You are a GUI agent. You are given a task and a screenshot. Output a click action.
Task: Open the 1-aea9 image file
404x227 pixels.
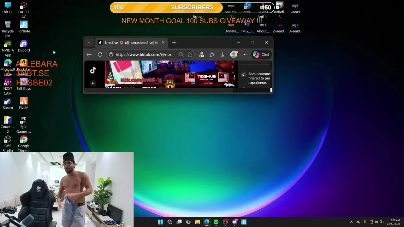(295, 8)
